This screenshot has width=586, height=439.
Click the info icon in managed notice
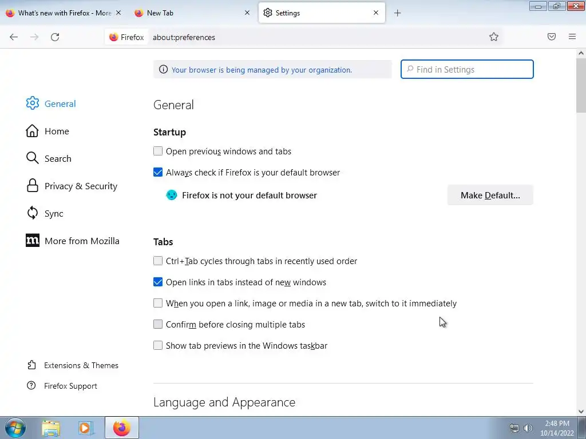[163, 69]
